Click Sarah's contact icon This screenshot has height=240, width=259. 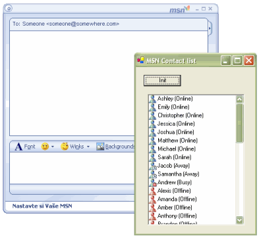point(152,157)
